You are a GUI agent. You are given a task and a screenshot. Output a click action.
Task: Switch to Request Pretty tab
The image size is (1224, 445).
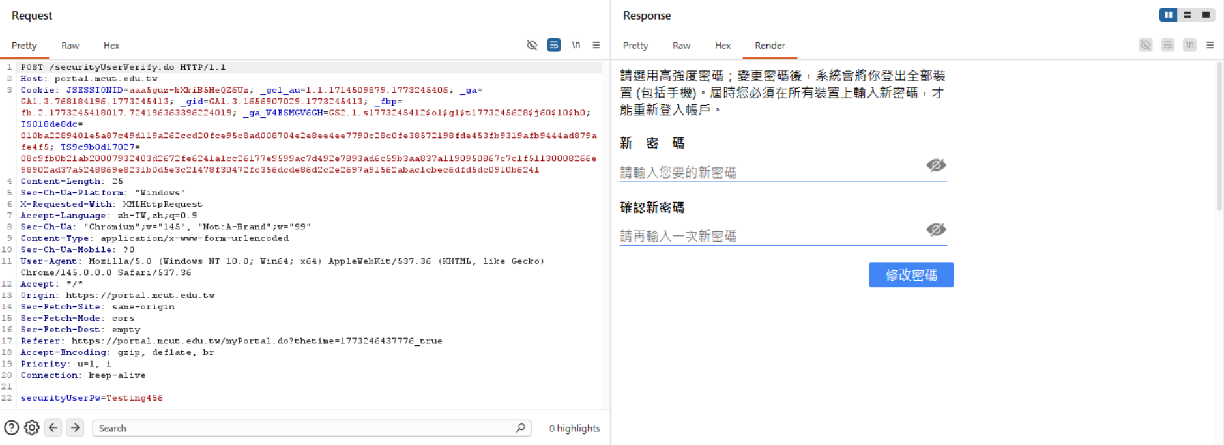[x=24, y=46]
